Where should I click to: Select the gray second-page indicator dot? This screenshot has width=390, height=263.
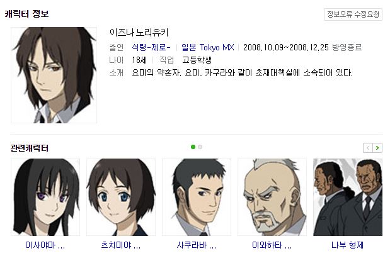(x=200, y=147)
